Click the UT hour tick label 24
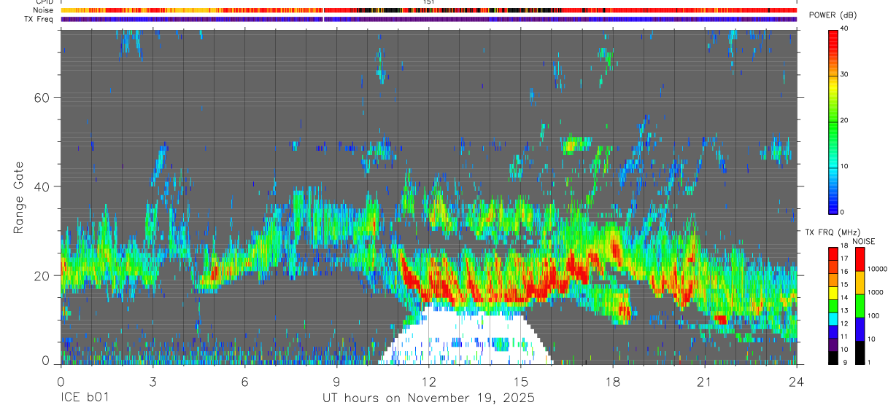 (x=797, y=382)
